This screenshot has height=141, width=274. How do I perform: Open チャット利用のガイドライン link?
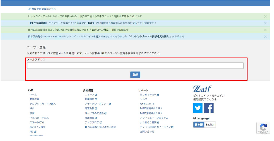[x=156, y=127]
